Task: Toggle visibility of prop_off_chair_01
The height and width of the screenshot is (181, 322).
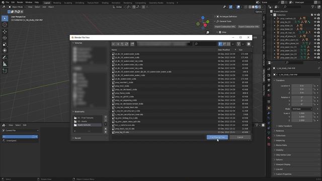Action: pyautogui.click(x=315, y=33)
